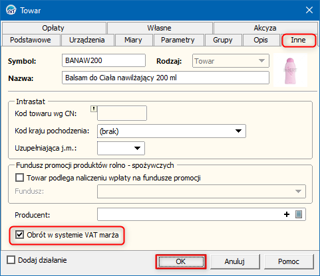Open help with the Pomoc button
This screenshot has height=276, width=320.
[289, 261]
